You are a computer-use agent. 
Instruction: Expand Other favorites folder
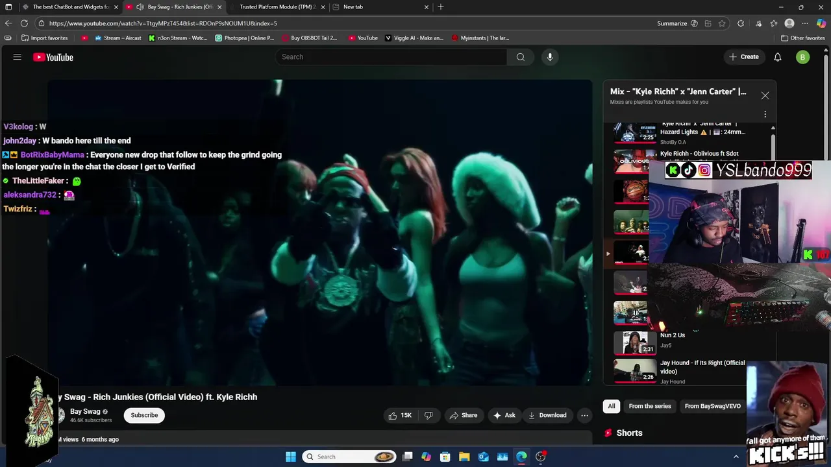(802, 38)
